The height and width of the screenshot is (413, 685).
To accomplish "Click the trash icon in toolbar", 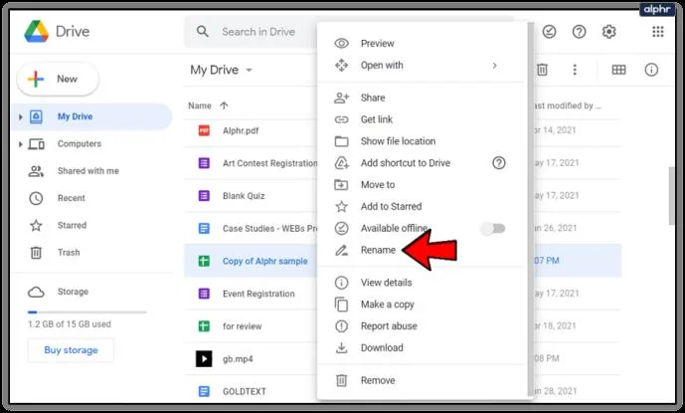I will point(542,70).
